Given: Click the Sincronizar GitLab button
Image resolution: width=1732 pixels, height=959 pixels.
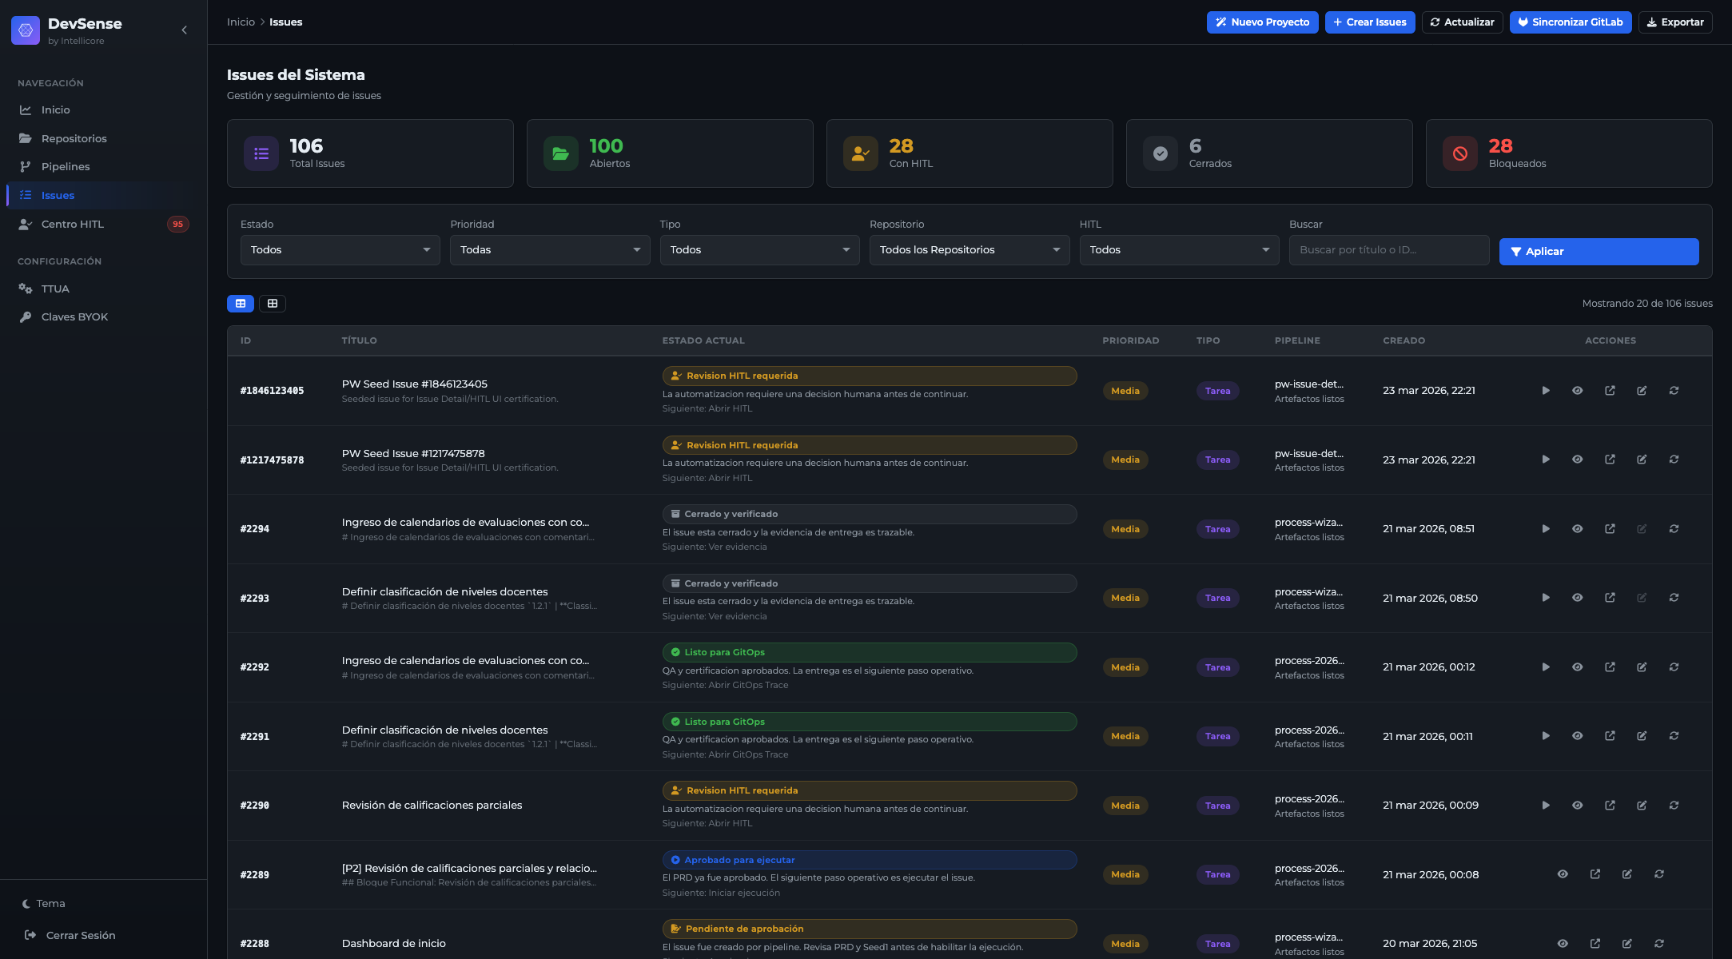Looking at the screenshot, I should 1570,22.
